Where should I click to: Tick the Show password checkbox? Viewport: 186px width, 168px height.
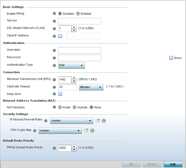pyautogui.click(x=171, y=58)
